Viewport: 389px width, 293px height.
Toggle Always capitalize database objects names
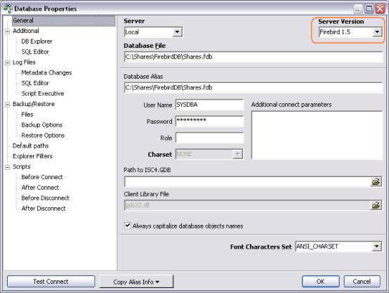[128, 226]
